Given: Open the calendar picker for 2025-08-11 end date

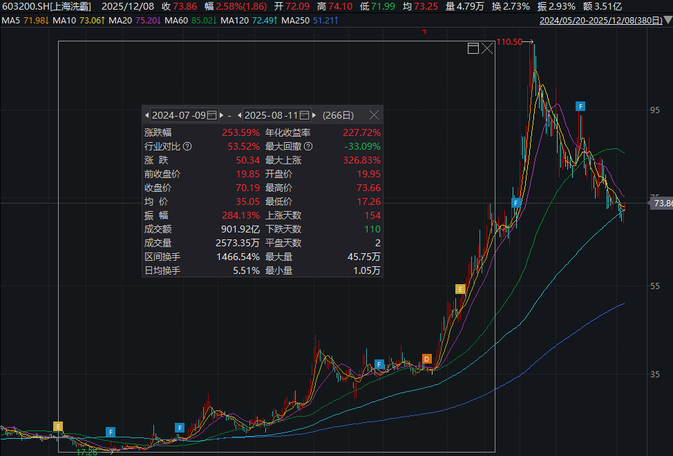Looking at the screenshot, I should pos(304,115).
